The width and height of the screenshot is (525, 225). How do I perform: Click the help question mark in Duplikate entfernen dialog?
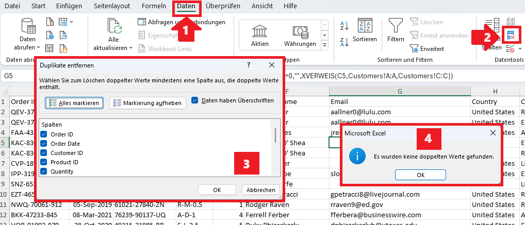click(249, 65)
